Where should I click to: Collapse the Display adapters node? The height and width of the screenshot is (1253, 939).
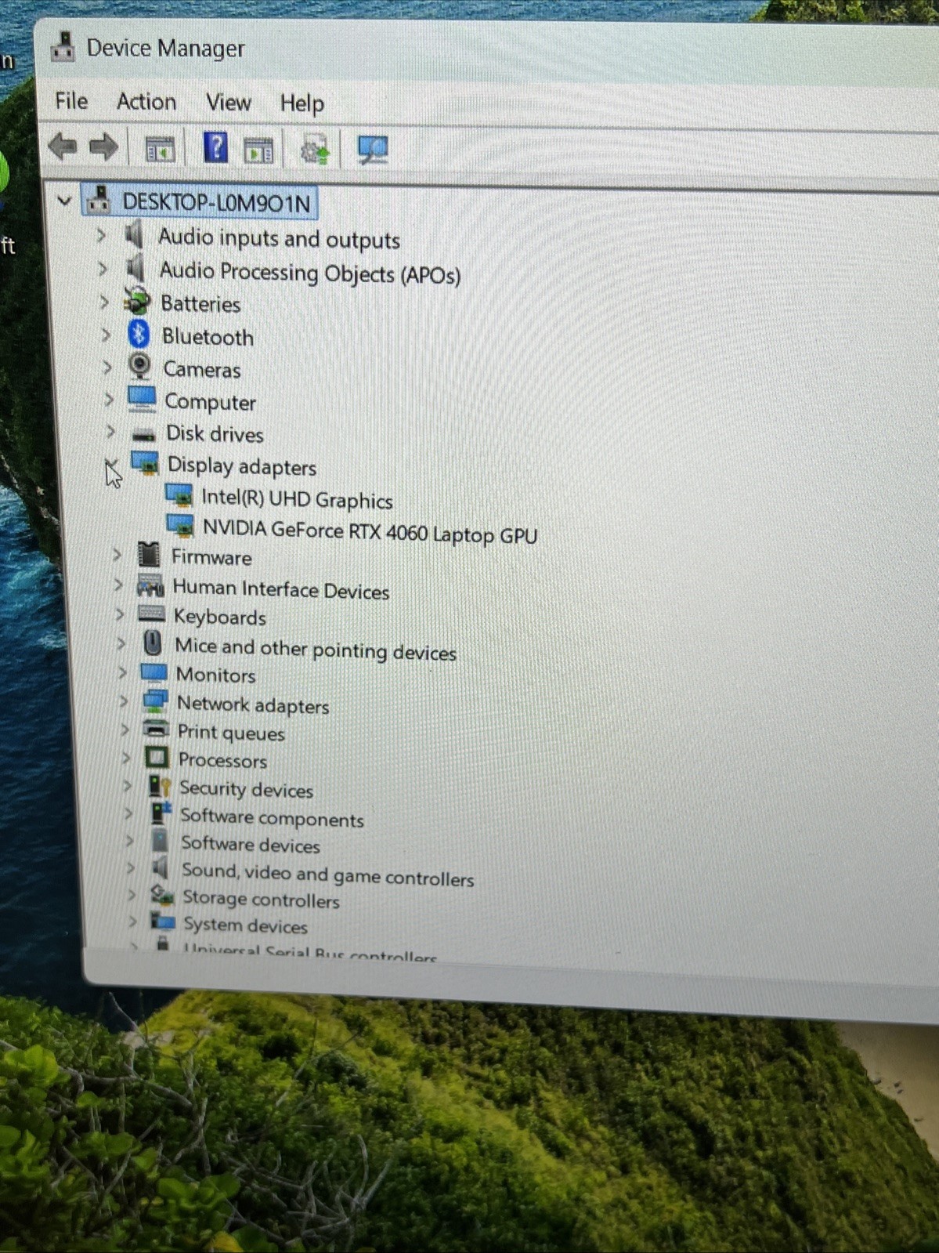110,465
